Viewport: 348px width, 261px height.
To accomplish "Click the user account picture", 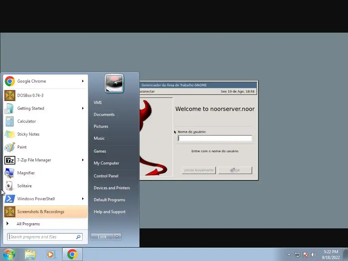I will click(114, 83).
